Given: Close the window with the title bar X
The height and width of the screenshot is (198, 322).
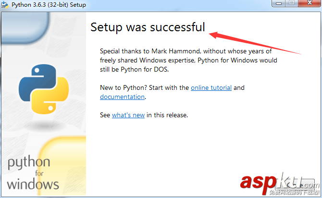Looking at the screenshot, I should pos(309,4).
